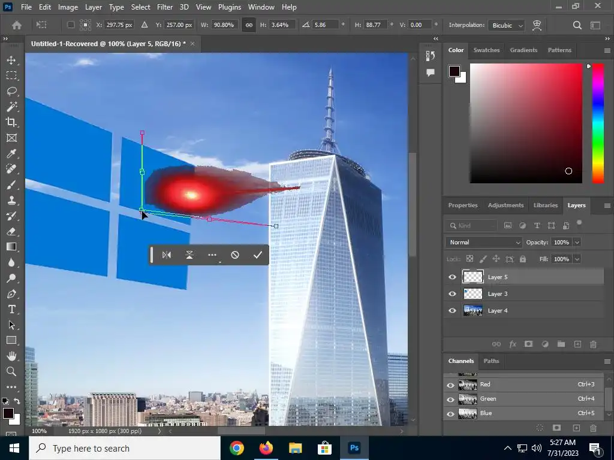Open the Interpolation Bicubic dropdown

507,25
